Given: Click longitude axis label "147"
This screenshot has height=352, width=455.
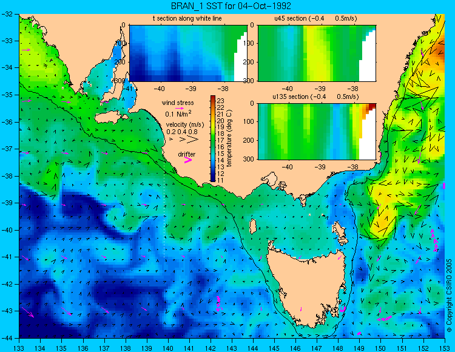Looking at the screenshot, I should 317,348.
